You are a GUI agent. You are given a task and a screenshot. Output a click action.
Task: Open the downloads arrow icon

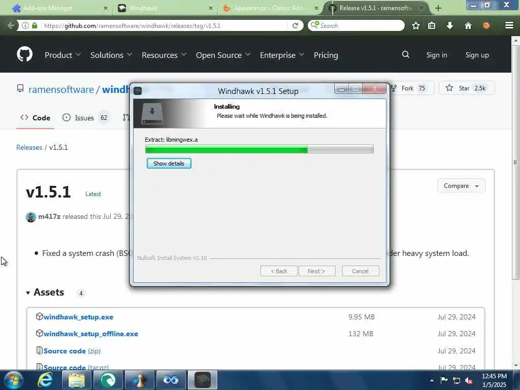pyautogui.click(x=450, y=25)
